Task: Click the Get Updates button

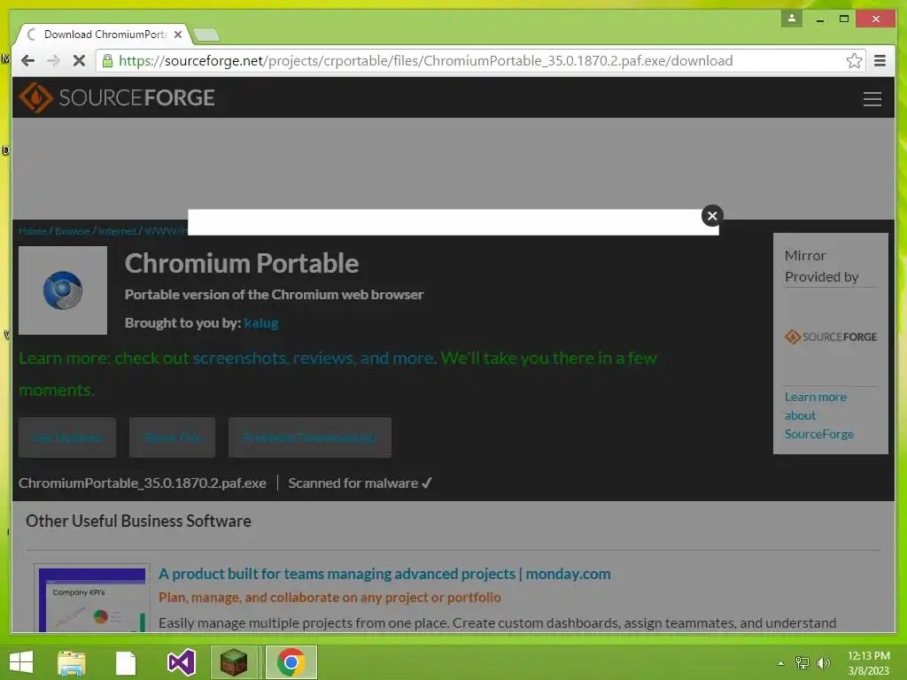Action: point(67,437)
